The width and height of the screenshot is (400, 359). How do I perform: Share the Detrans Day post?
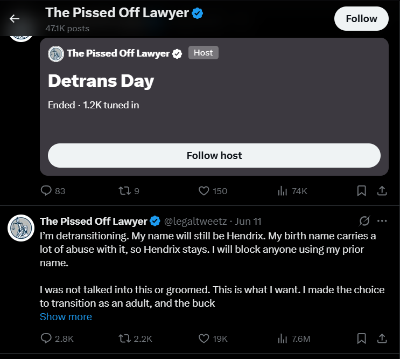tap(382, 191)
